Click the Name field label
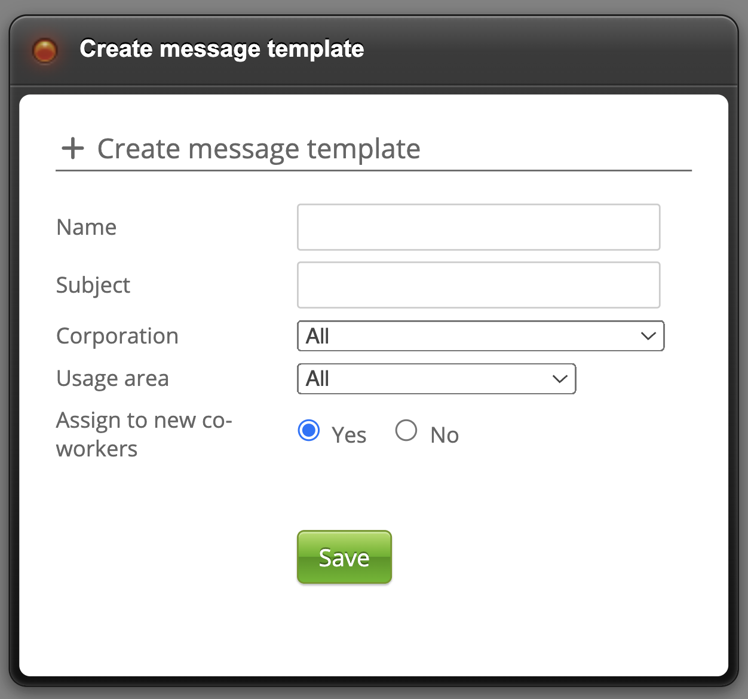This screenshot has width=748, height=699. click(x=87, y=228)
